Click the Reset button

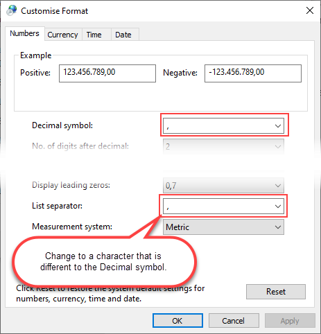[276, 292]
